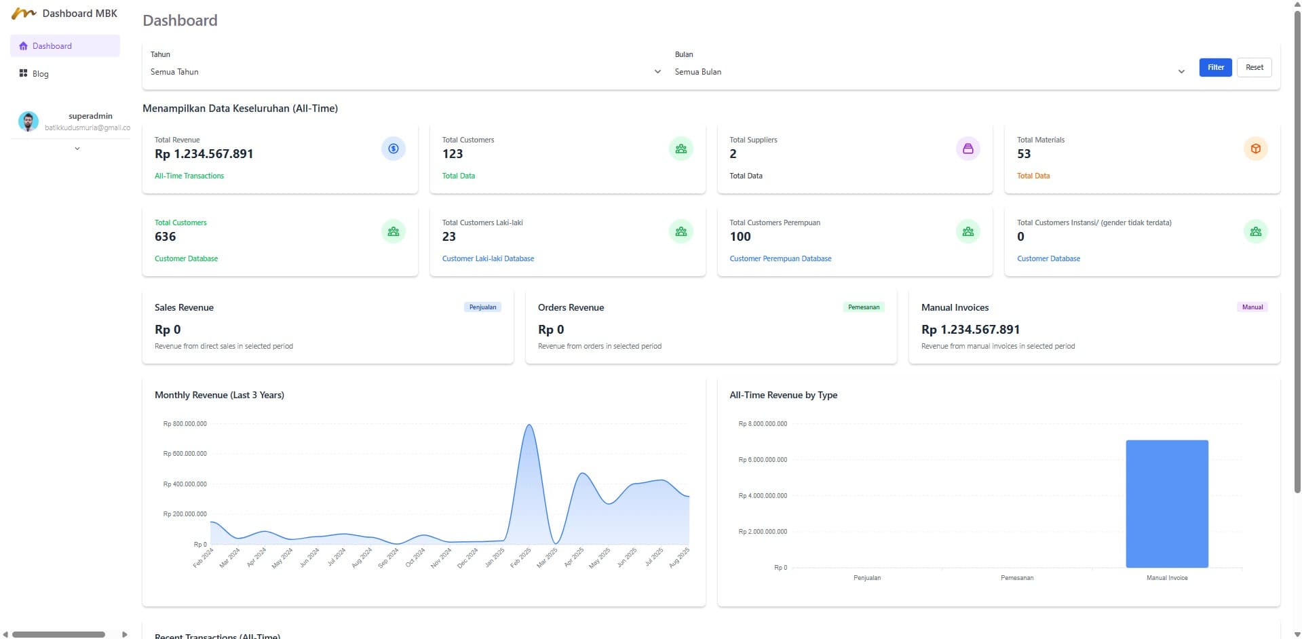Open Dashboard in the sidebar
This screenshot has width=1302, height=639.
coord(65,46)
